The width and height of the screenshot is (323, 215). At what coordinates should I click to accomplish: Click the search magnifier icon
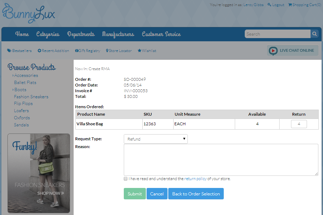pyautogui.click(x=314, y=34)
